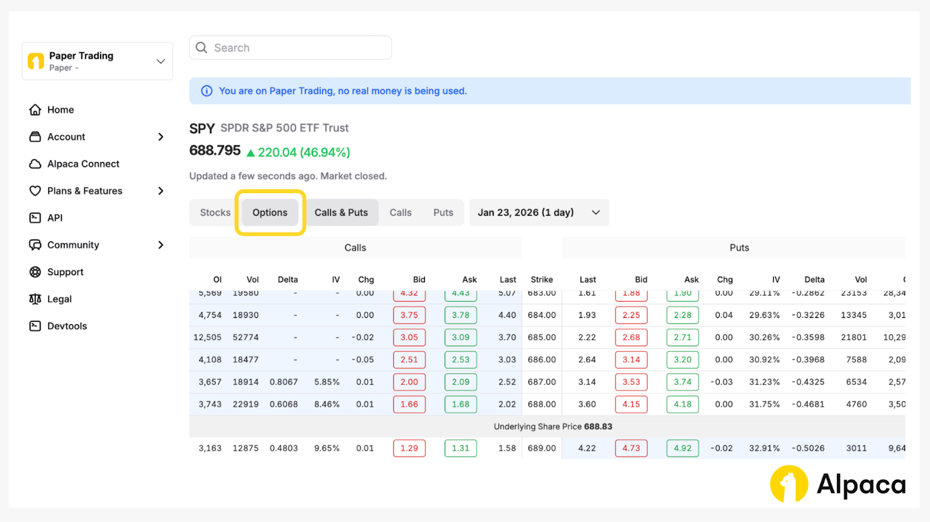
Task: Click the search magnifier icon
Action: pyautogui.click(x=202, y=48)
